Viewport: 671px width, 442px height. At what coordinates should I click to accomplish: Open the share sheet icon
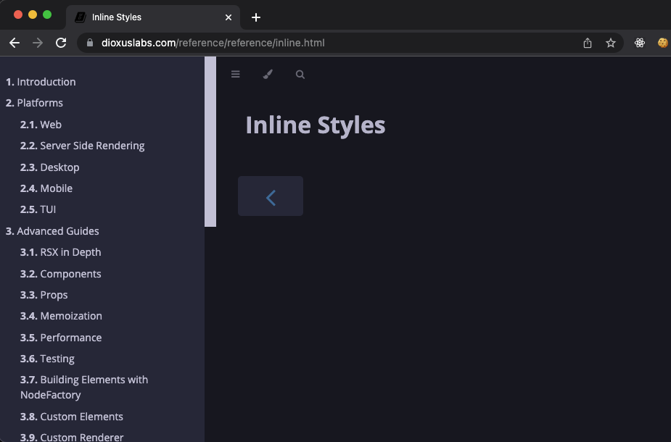588,43
